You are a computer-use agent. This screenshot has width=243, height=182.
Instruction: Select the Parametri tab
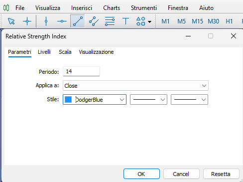(19, 52)
